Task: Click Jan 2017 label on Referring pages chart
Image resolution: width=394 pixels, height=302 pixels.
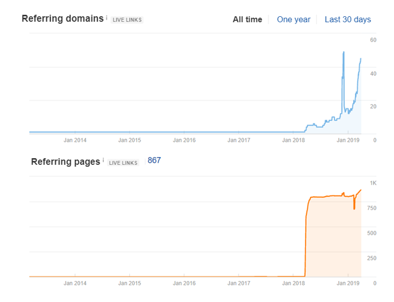Action: 238,283
